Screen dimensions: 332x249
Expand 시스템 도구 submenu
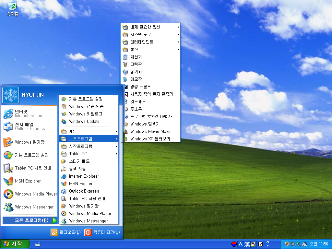tap(150, 34)
